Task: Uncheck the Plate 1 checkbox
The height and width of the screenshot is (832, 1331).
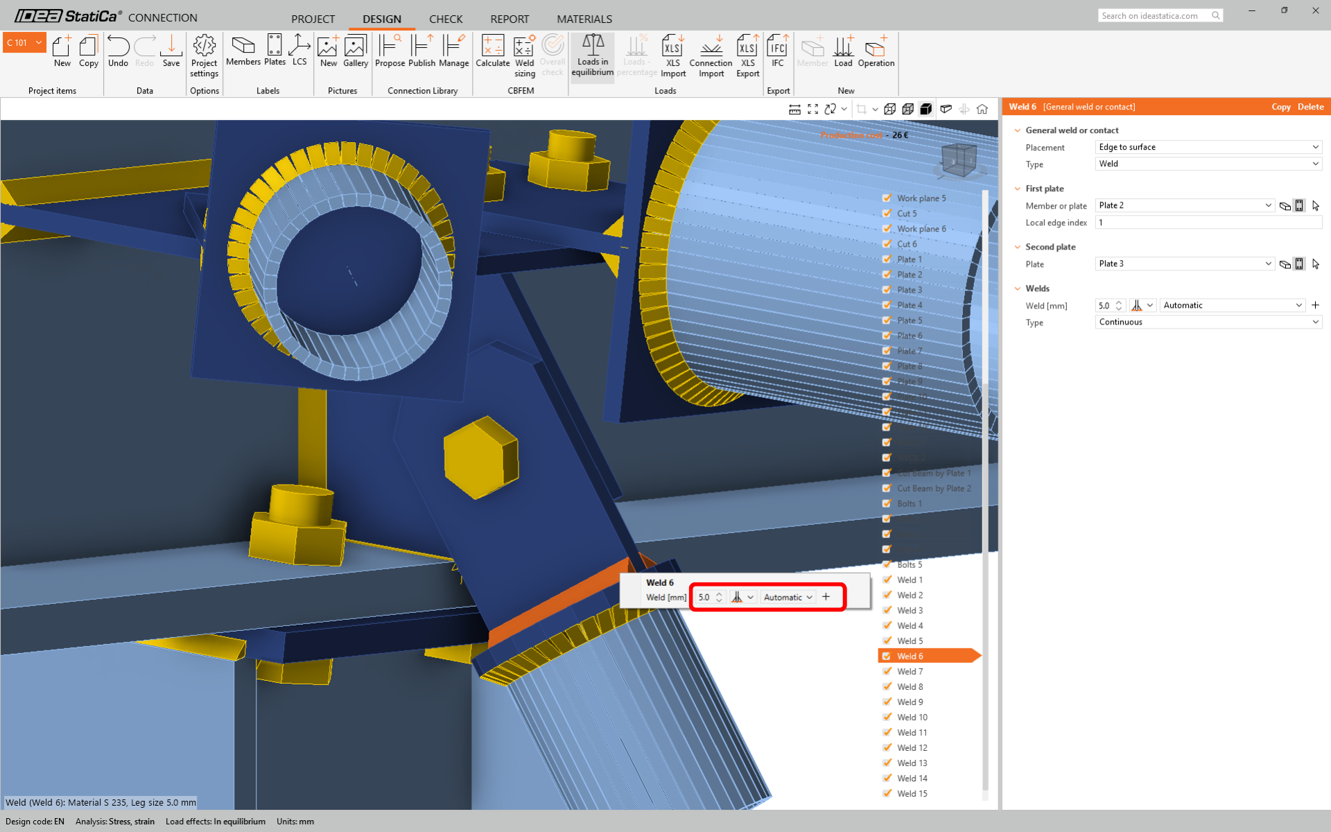Action: click(x=887, y=259)
